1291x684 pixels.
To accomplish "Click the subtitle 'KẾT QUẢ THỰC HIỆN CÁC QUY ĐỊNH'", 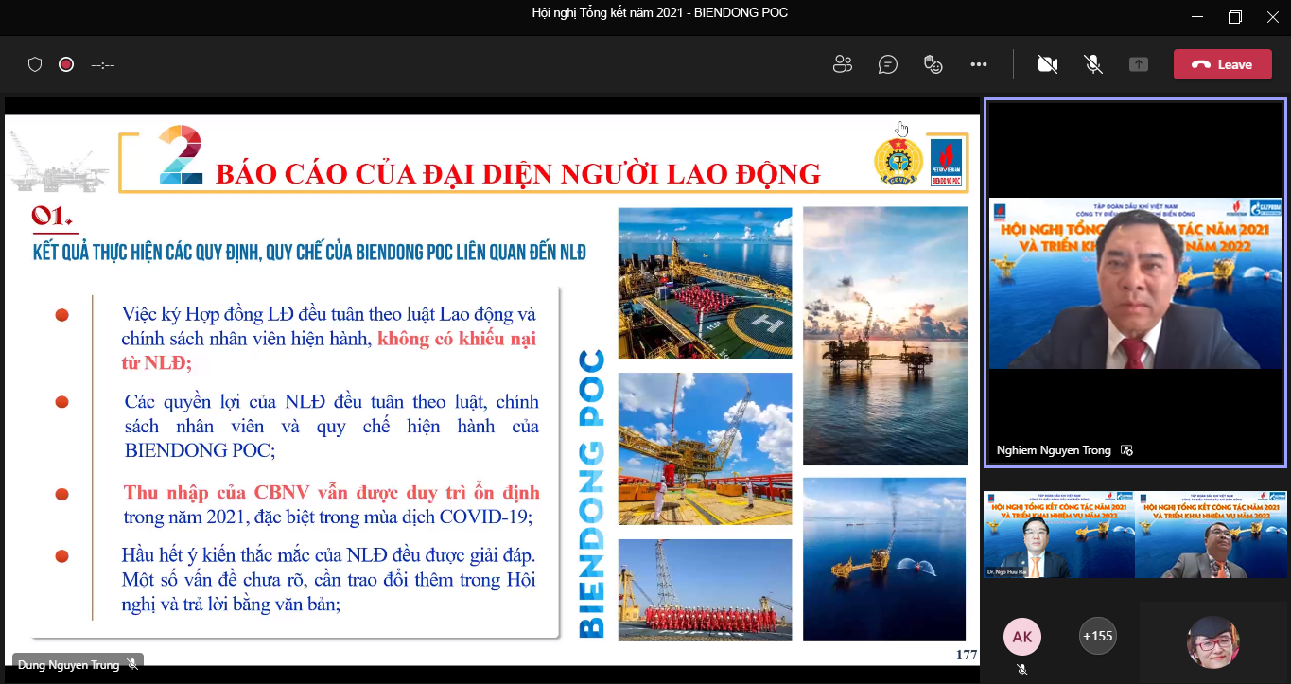I will pos(310,253).
